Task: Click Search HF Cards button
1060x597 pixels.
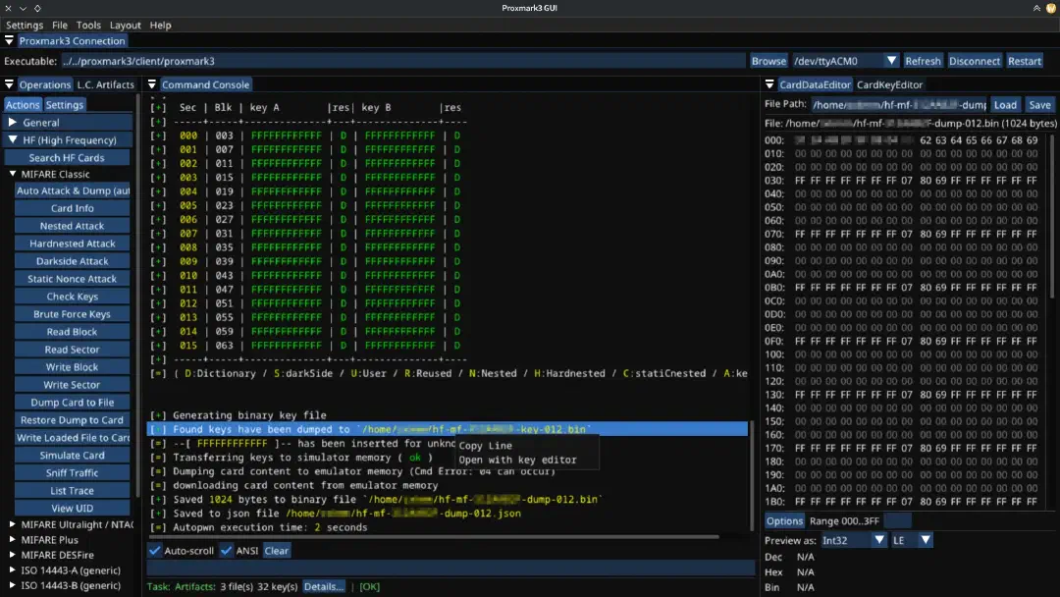Action: pos(67,157)
